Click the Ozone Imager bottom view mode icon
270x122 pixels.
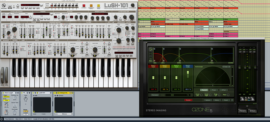click(150, 58)
